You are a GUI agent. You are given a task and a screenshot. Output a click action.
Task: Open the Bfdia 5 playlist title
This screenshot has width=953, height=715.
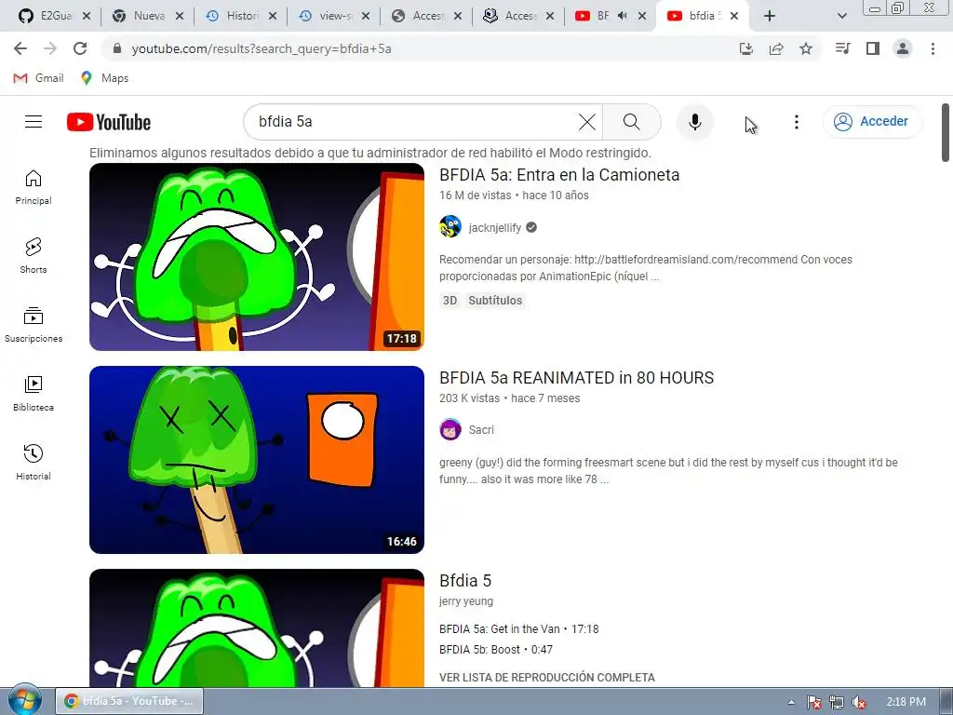[465, 581]
